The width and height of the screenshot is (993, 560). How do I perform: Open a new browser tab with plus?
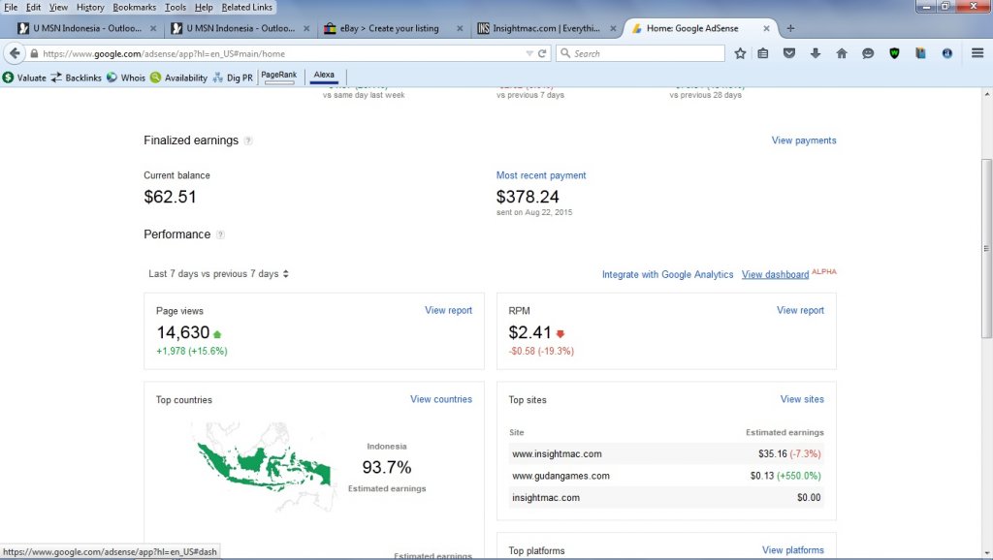click(x=790, y=28)
